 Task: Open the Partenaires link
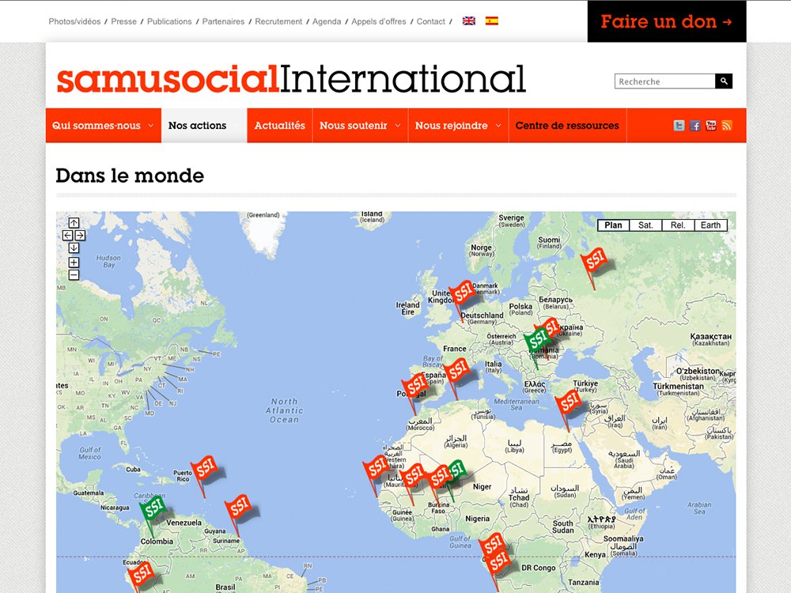[223, 21]
